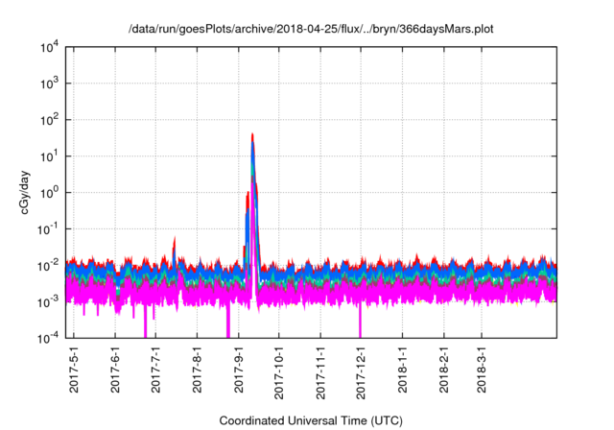Click the plot title file path text
Screen dimensions: 614x430
click(x=311, y=30)
